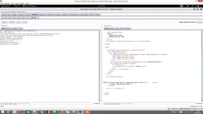Focus the response search term field
203x114 pixels.
click(158, 104)
